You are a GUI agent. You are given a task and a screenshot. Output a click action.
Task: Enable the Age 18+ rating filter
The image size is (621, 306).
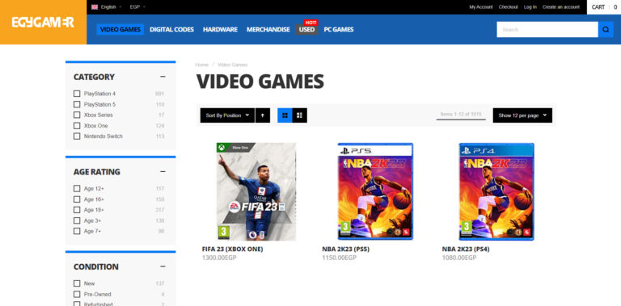point(77,210)
